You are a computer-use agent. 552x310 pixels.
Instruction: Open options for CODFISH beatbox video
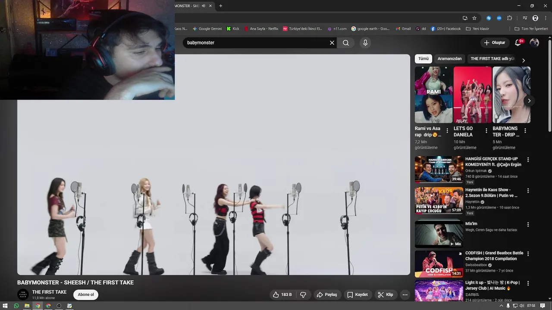click(528, 254)
